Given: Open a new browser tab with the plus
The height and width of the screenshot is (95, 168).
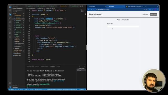Looking at the screenshot, I should [146, 7].
